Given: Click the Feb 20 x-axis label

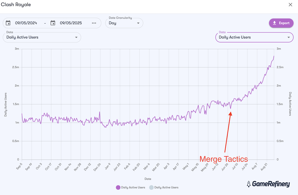Looking at the screenshot, I should coord(136,167).
